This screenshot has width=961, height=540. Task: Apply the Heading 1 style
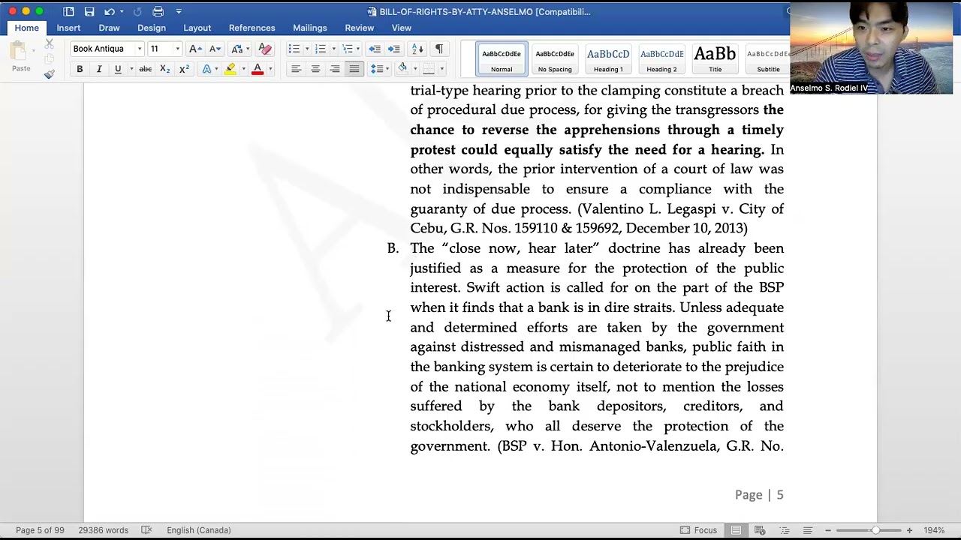tap(608, 58)
